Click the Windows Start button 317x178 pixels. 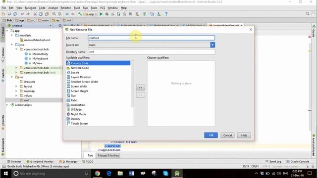click(x=5, y=174)
